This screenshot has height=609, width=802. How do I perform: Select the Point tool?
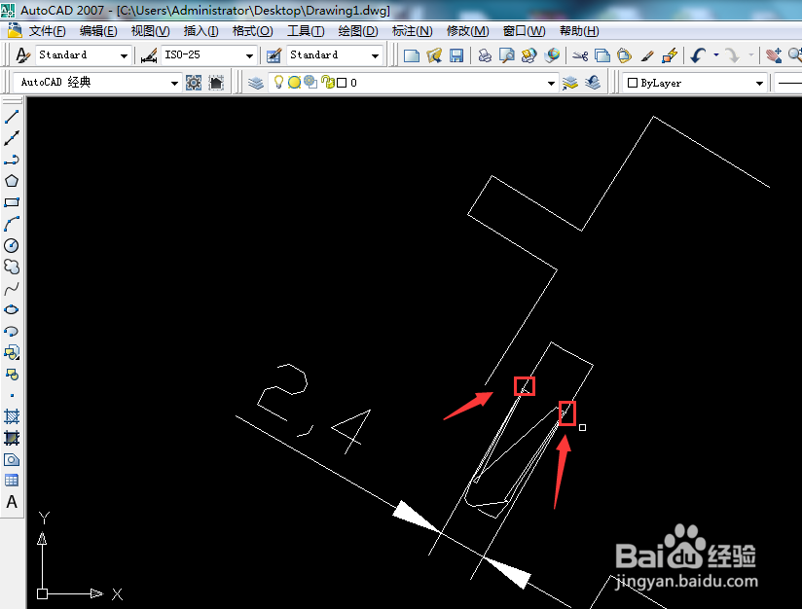click(x=12, y=395)
